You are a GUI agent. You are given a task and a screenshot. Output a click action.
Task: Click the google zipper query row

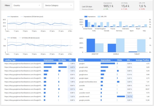click(114, 78)
